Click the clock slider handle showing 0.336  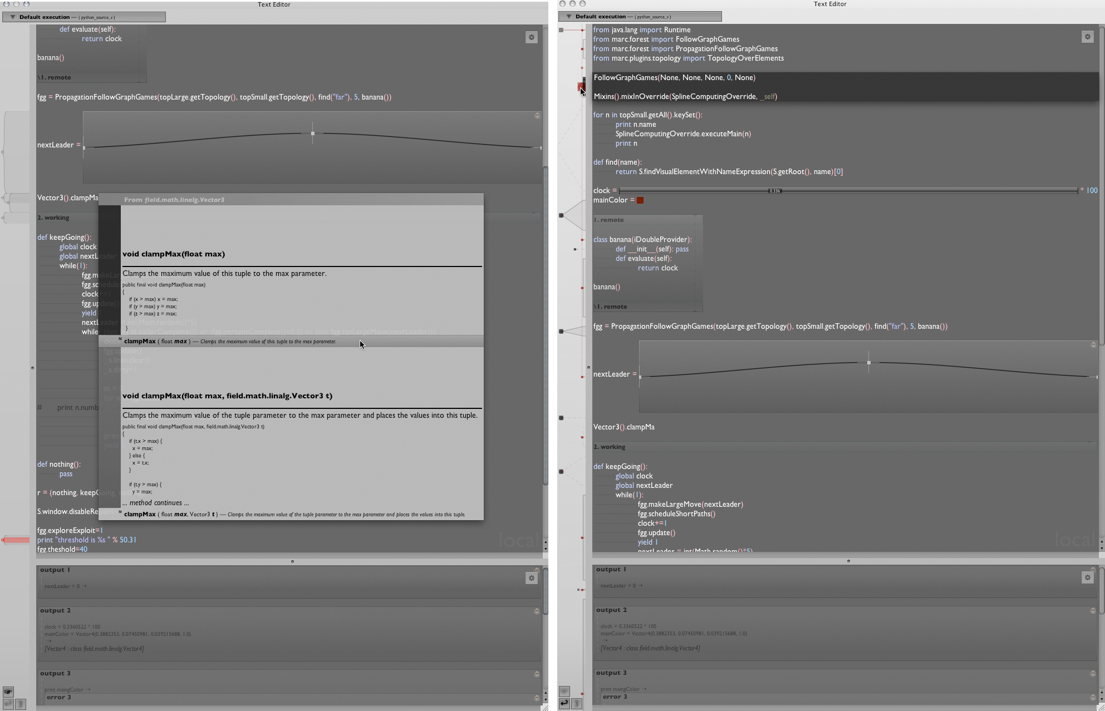(x=774, y=191)
